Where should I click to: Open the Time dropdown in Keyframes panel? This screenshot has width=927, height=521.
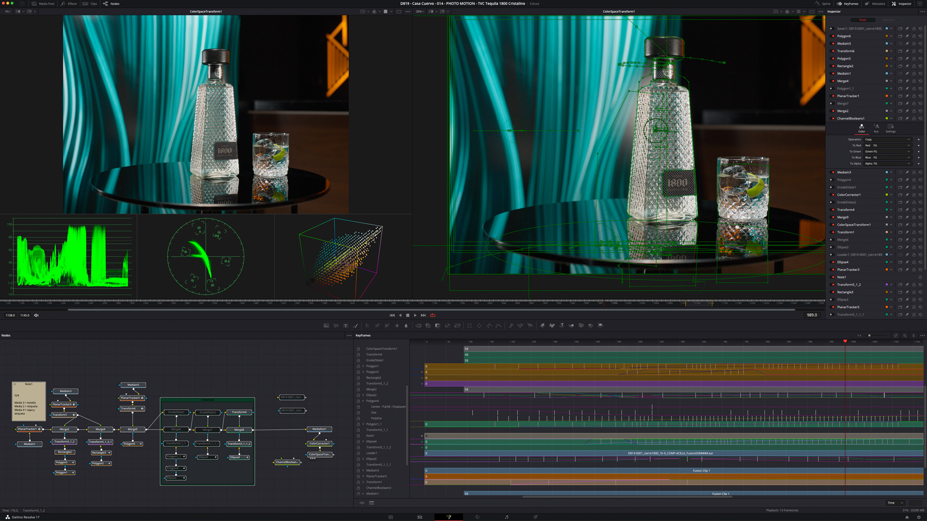pyautogui.click(x=895, y=503)
